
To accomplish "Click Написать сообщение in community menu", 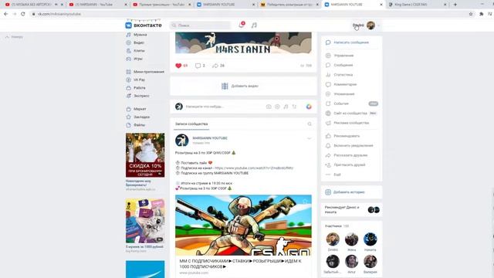I will point(351,42).
